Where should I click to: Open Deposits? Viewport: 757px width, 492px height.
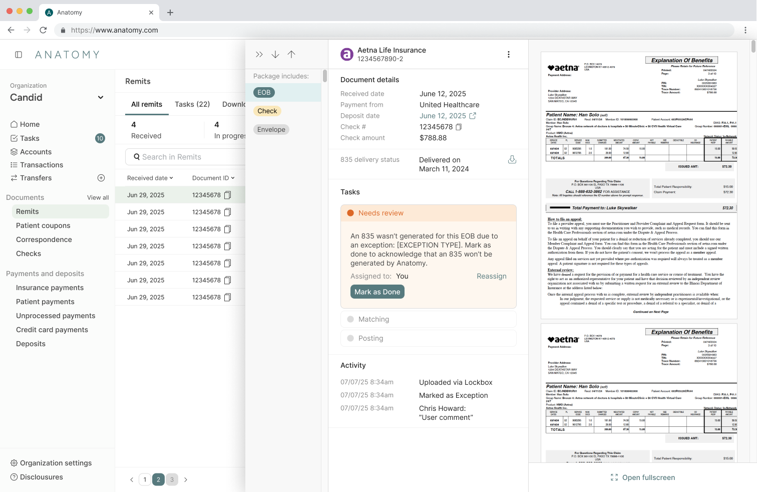31,344
